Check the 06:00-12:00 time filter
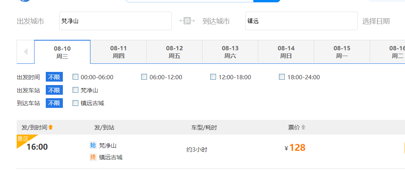The height and width of the screenshot is (174, 405). 144,77
